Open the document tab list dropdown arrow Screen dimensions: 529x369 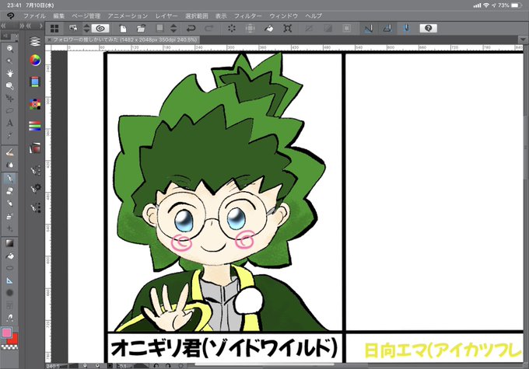(523, 40)
